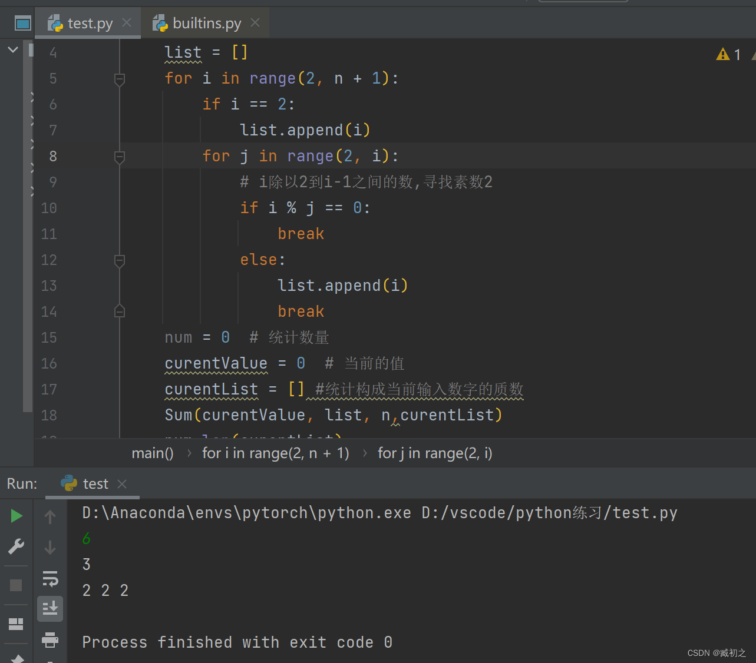Rerun the test script with green play icon
The image size is (756, 663).
coord(16,516)
